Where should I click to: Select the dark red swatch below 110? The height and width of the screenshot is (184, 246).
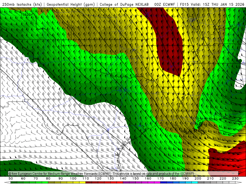click(x=89, y=182)
